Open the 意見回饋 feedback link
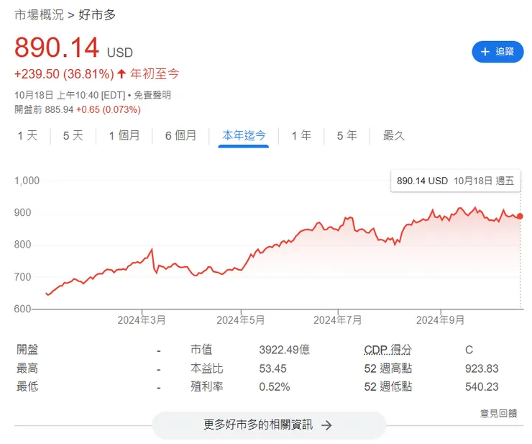The width and height of the screenshot is (532, 444). [x=498, y=413]
